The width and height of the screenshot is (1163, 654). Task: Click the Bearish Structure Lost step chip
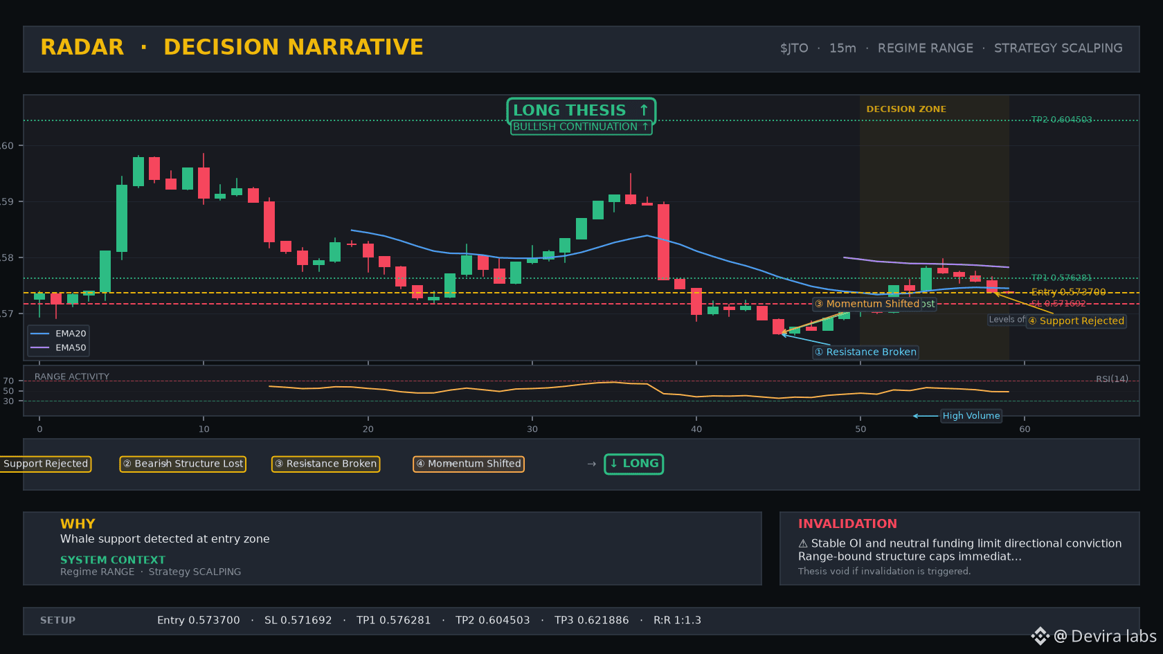(183, 464)
